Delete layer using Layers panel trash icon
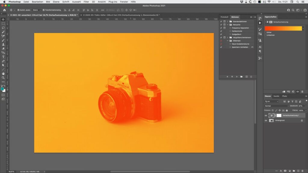 [302, 171]
